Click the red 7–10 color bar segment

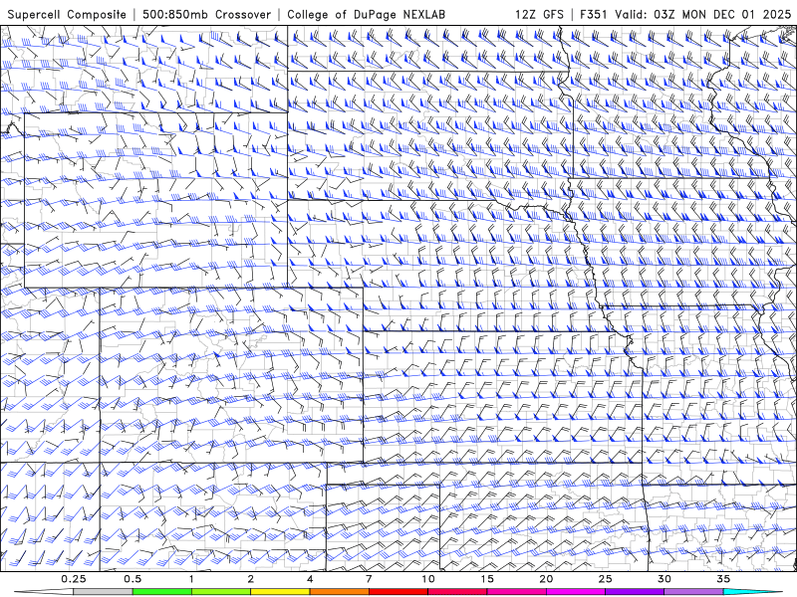coord(398,592)
